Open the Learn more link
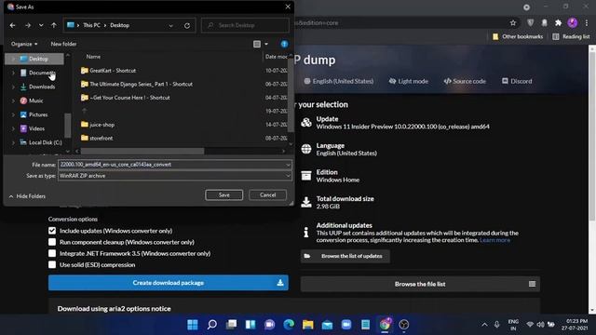Image resolution: width=596 pixels, height=335 pixels. pos(494,240)
